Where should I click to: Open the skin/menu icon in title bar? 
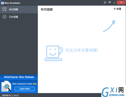tap(110, 2)
